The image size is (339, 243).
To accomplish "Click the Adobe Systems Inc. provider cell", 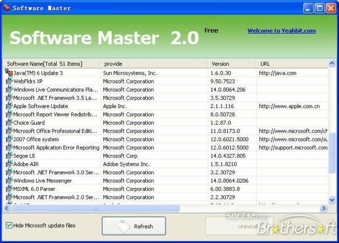I will coord(126,164).
